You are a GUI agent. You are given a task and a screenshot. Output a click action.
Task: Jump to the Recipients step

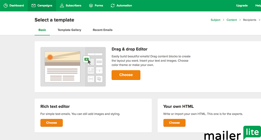pos(250,20)
